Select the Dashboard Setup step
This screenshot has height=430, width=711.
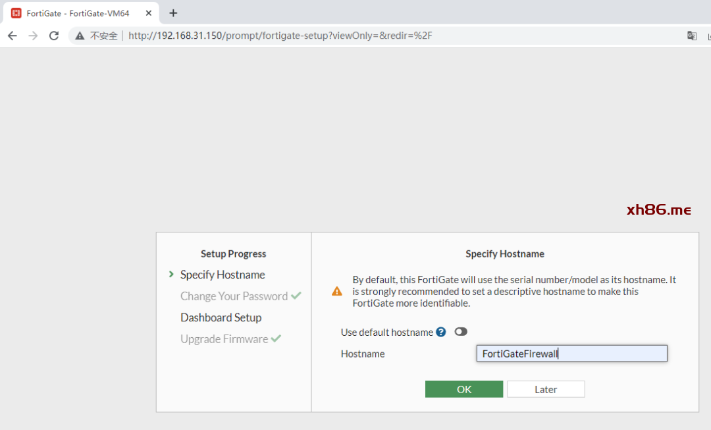(x=221, y=317)
